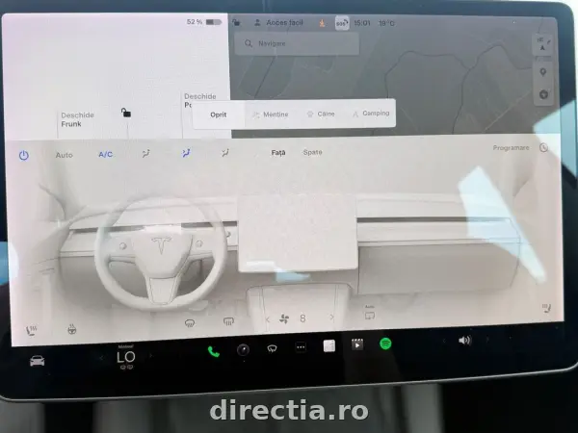Toggle passenger seat heater icon
This screenshot has height=433, width=578.
(x=546, y=308)
